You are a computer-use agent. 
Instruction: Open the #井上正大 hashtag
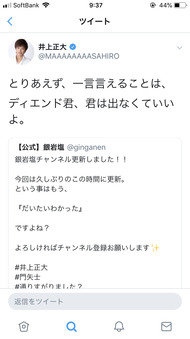click(31, 267)
